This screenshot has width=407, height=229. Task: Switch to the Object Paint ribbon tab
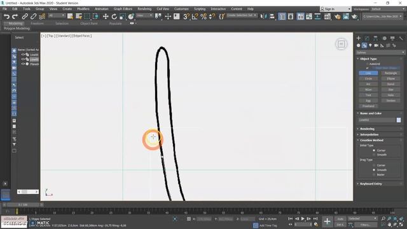(89, 24)
